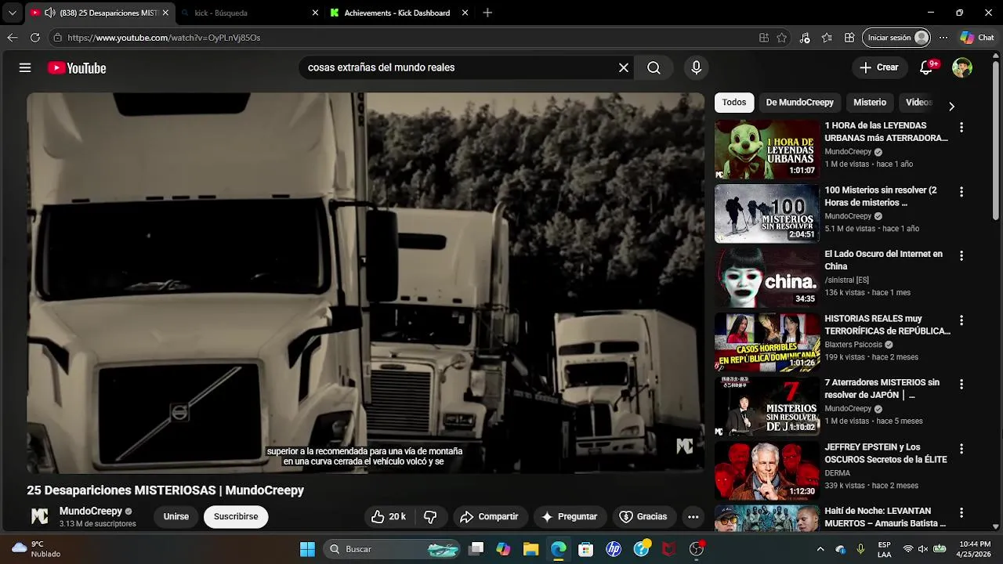This screenshot has height=564, width=1003.
Task: Mute the YouTube tab audio icon
Action: tap(49, 13)
